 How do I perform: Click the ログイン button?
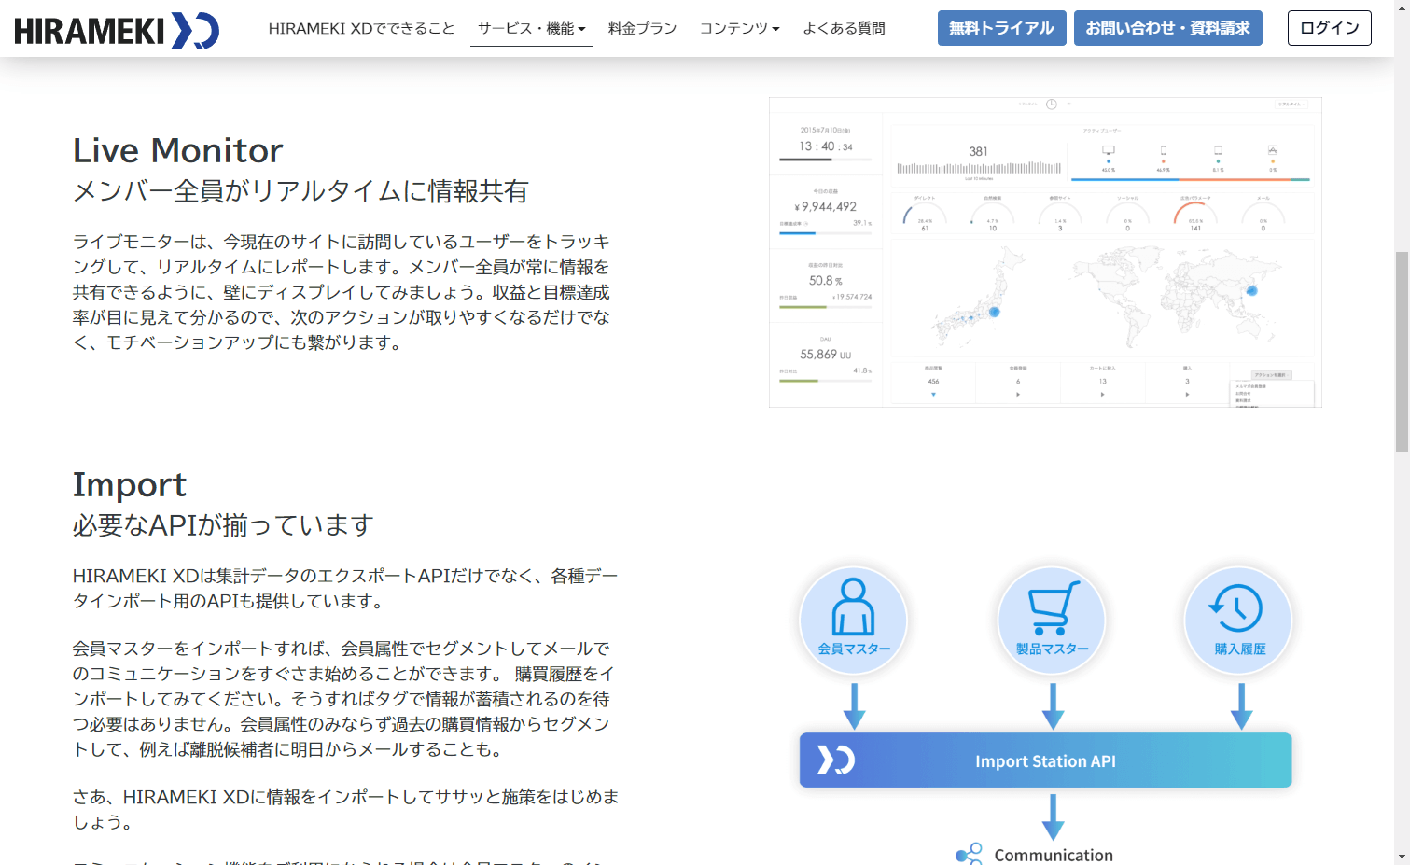pyautogui.click(x=1330, y=28)
